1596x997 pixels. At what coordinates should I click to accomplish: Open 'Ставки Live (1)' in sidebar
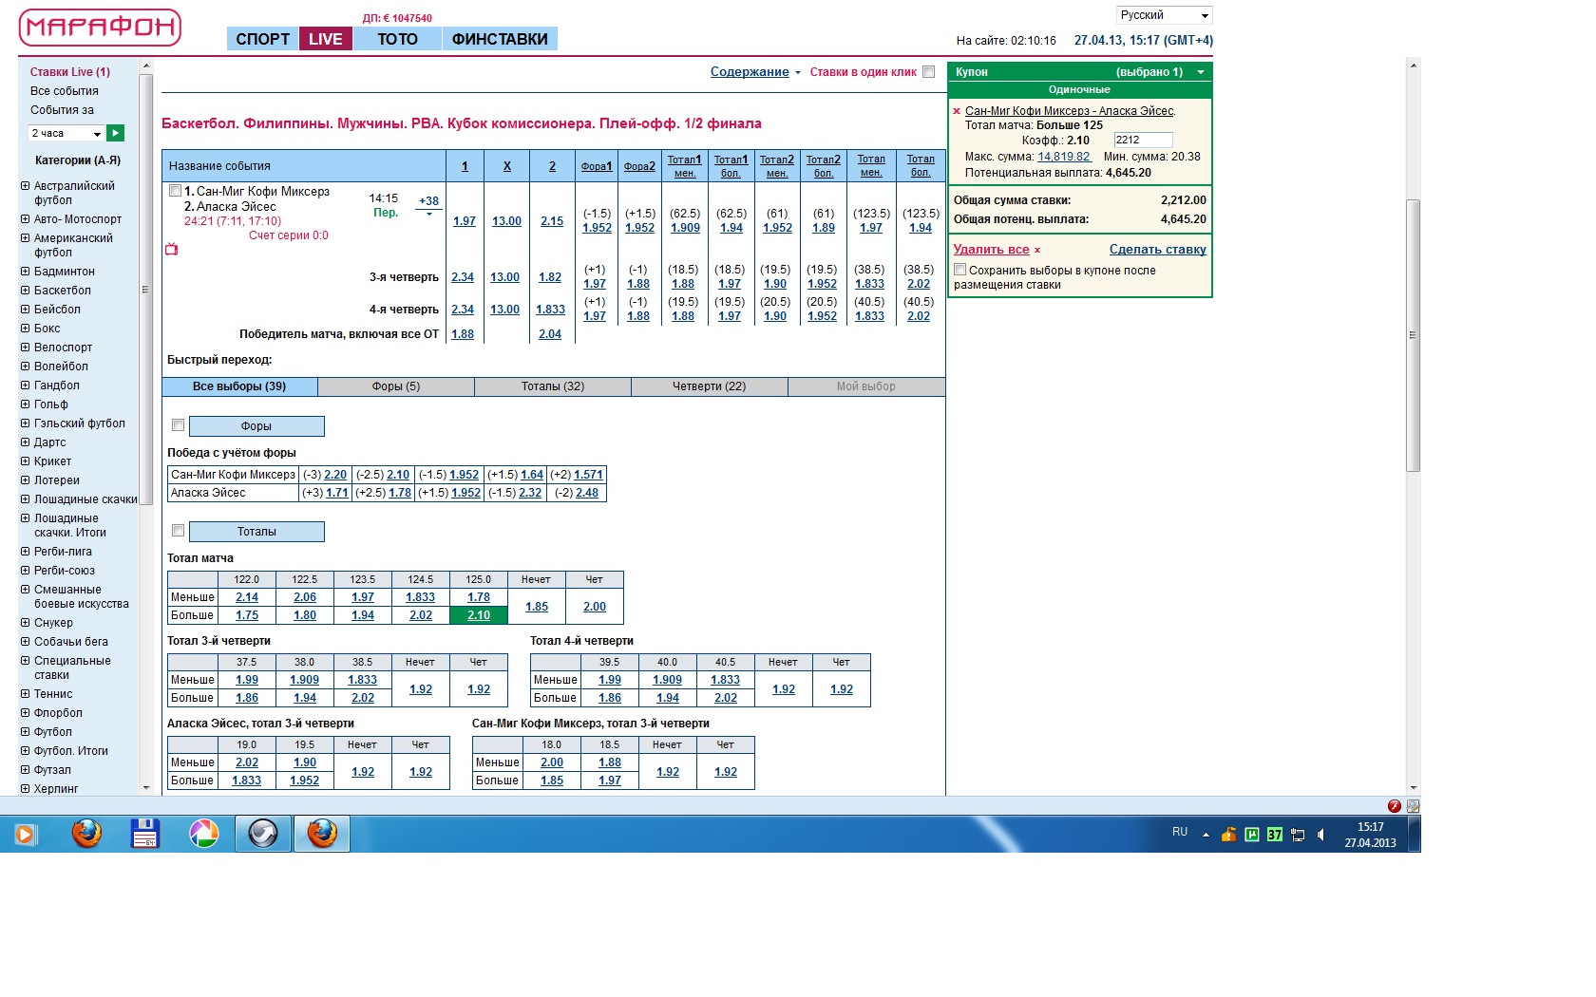point(70,72)
